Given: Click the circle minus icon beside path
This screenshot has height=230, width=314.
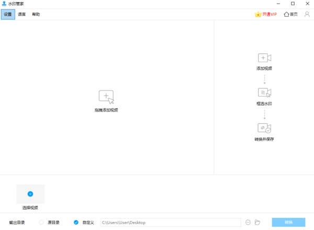Looking at the screenshot, I should point(248,222).
